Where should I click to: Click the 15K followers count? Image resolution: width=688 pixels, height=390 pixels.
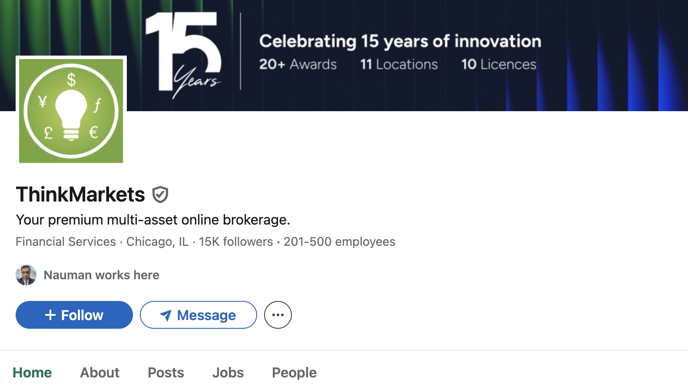(x=236, y=241)
